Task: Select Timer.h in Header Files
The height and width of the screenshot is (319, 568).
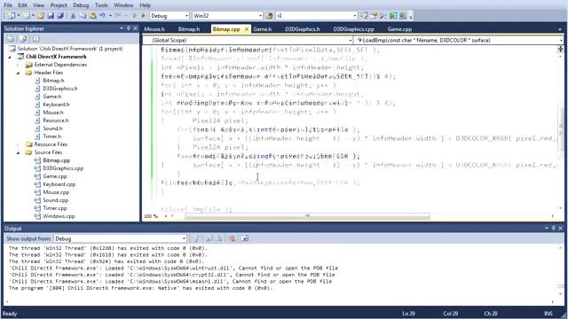Action: [52, 136]
